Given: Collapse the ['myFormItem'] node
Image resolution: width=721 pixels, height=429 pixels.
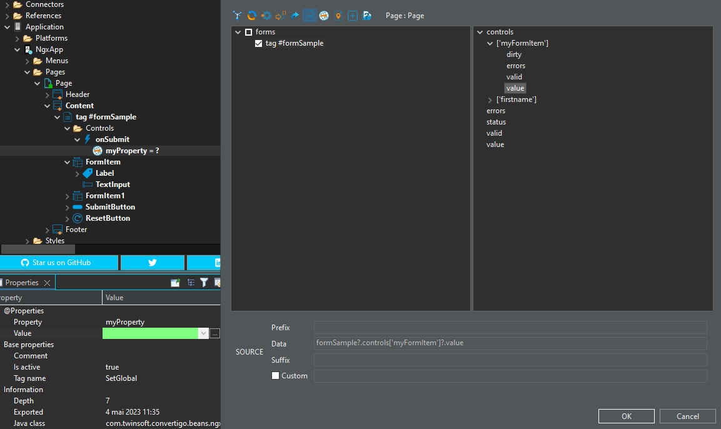Looking at the screenshot, I should coord(490,43).
